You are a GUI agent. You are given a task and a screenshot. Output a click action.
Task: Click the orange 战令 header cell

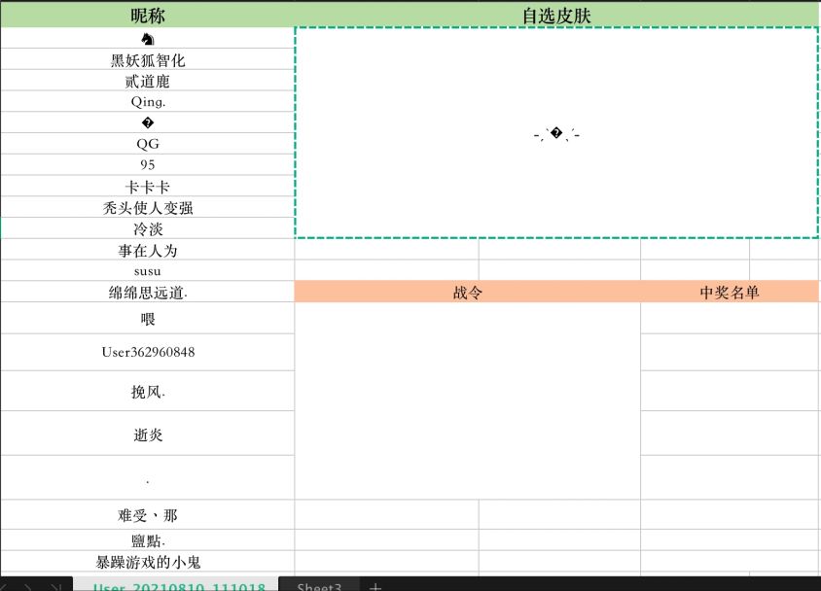(467, 292)
